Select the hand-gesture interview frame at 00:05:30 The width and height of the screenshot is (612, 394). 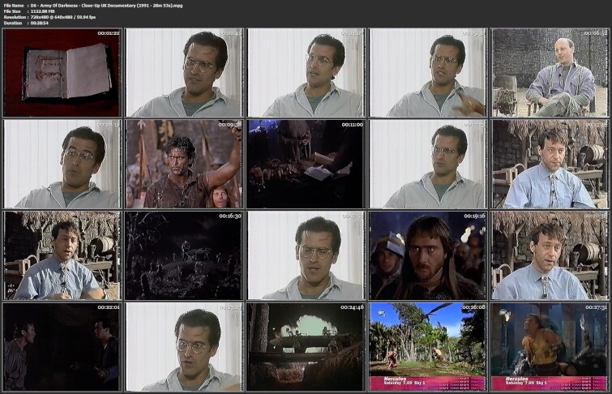point(428,73)
